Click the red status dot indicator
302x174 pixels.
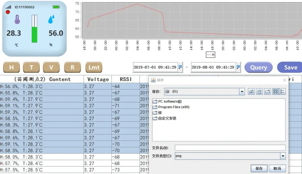pyautogui.click(x=8, y=12)
